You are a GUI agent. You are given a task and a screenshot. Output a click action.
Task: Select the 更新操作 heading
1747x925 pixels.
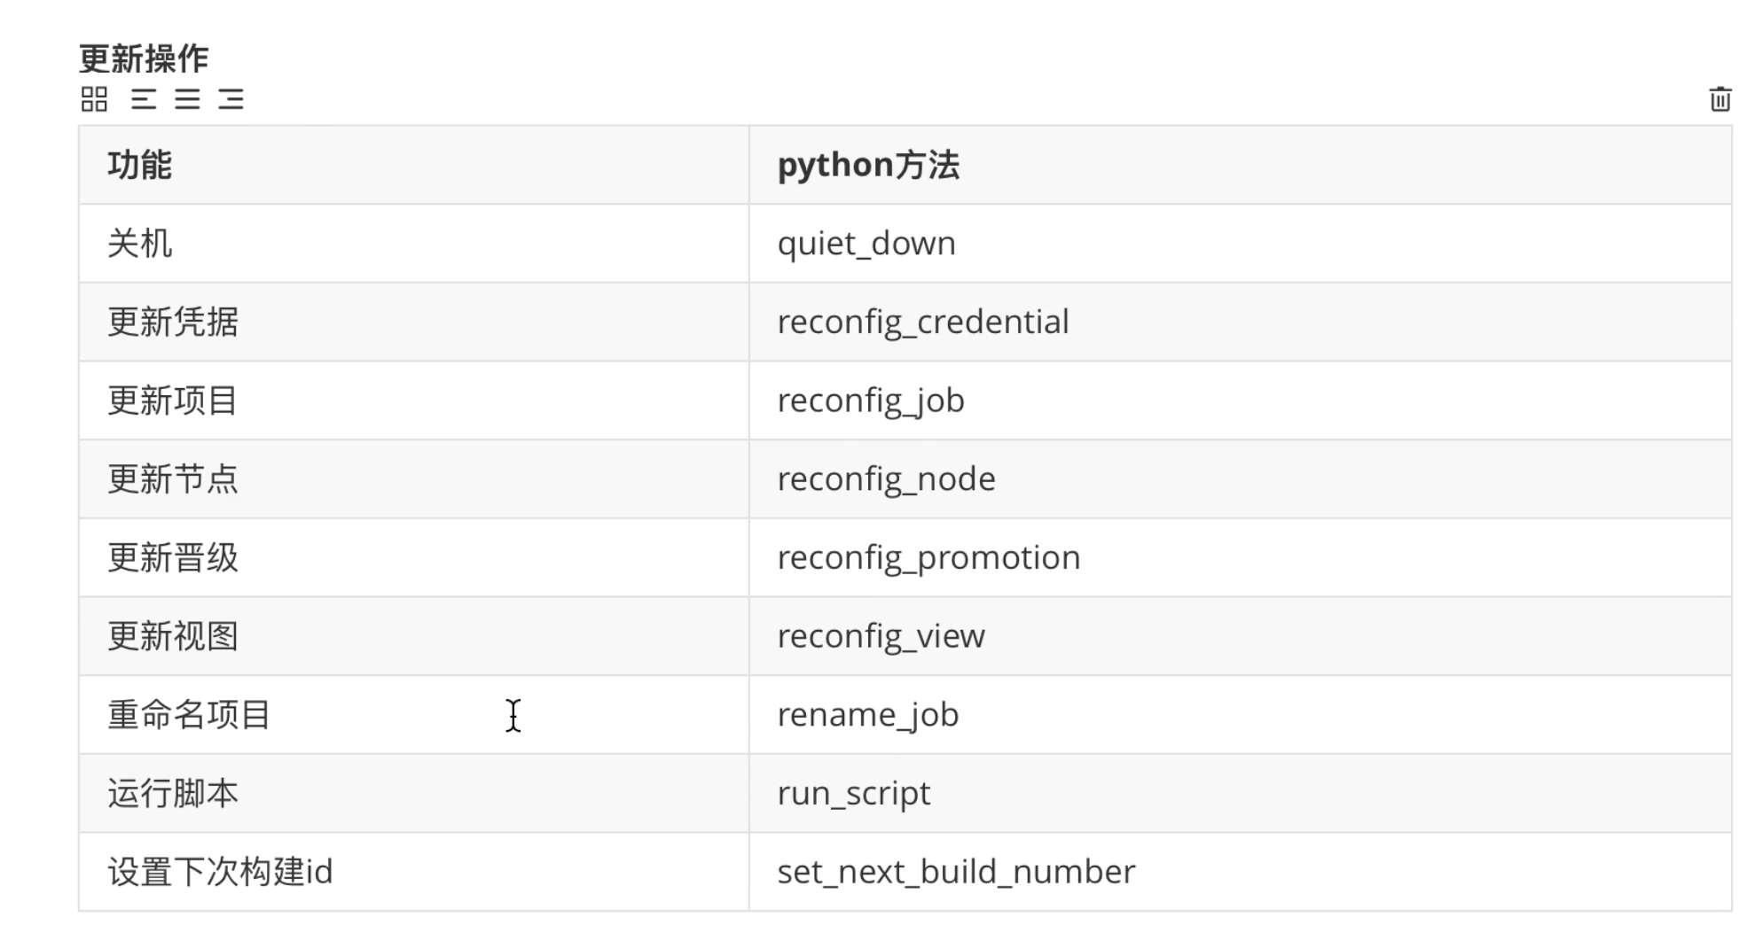(144, 58)
